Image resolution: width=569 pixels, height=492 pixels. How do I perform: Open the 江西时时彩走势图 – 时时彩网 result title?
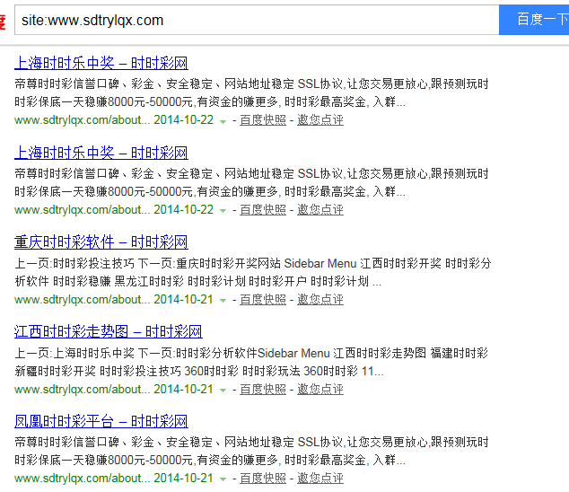[109, 331]
